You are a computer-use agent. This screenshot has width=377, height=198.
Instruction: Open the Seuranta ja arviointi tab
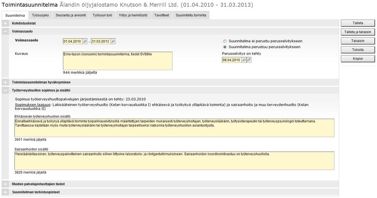(71, 15)
